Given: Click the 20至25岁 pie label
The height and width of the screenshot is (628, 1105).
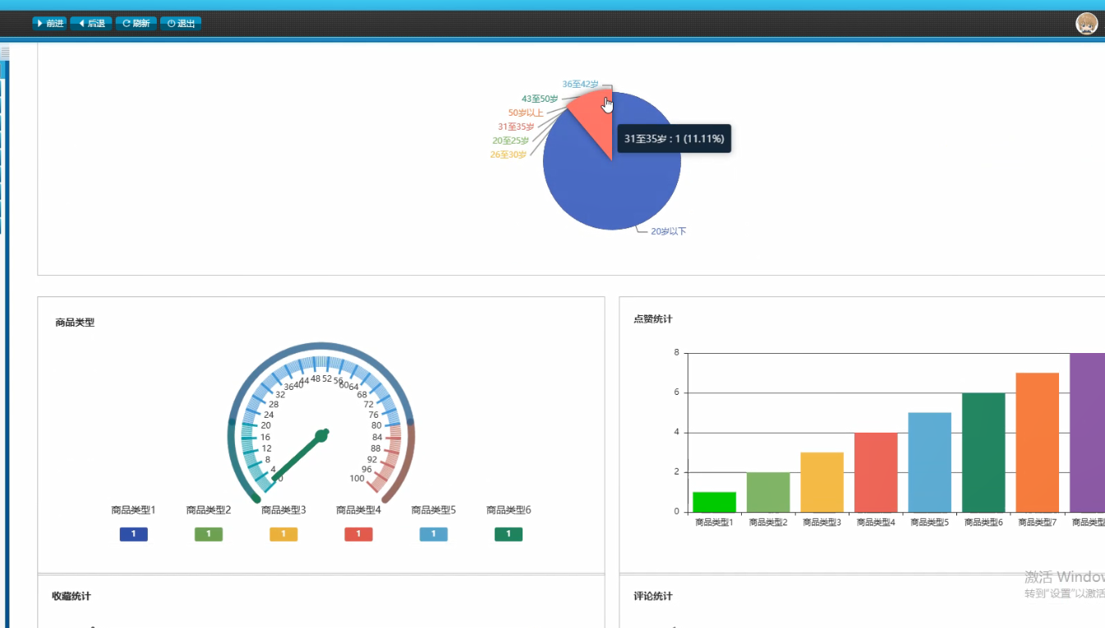Looking at the screenshot, I should tap(510, 140).
